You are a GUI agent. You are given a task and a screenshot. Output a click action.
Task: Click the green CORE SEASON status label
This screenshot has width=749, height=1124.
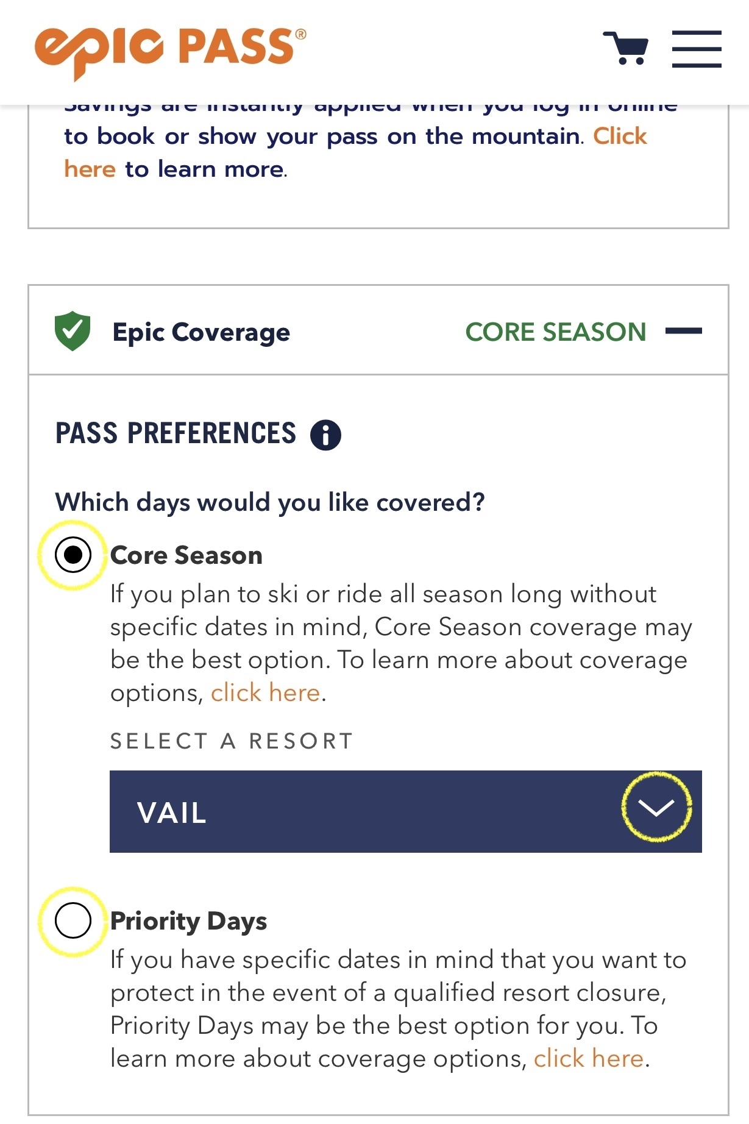(555, 332)
